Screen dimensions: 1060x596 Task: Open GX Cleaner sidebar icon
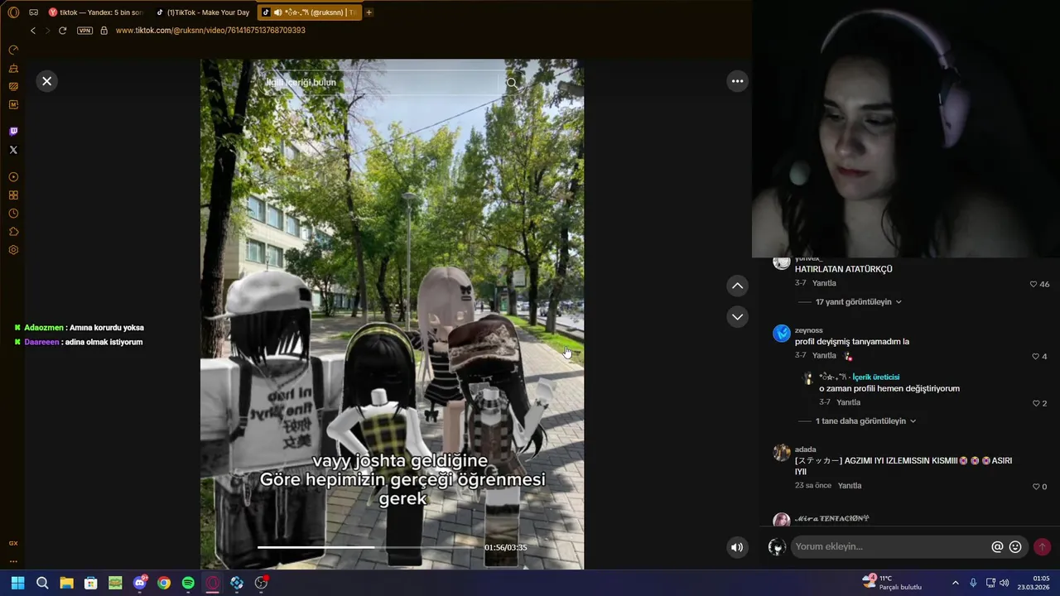coord(13,68)
